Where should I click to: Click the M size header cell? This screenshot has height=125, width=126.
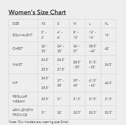point(77,24)
